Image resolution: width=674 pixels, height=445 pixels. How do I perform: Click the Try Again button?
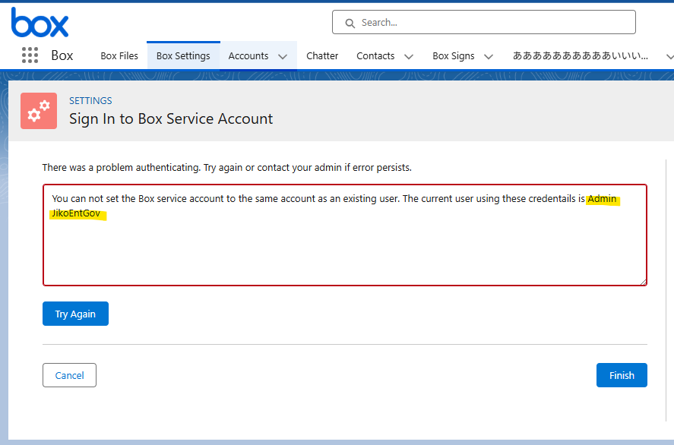[x=75, y=314]
